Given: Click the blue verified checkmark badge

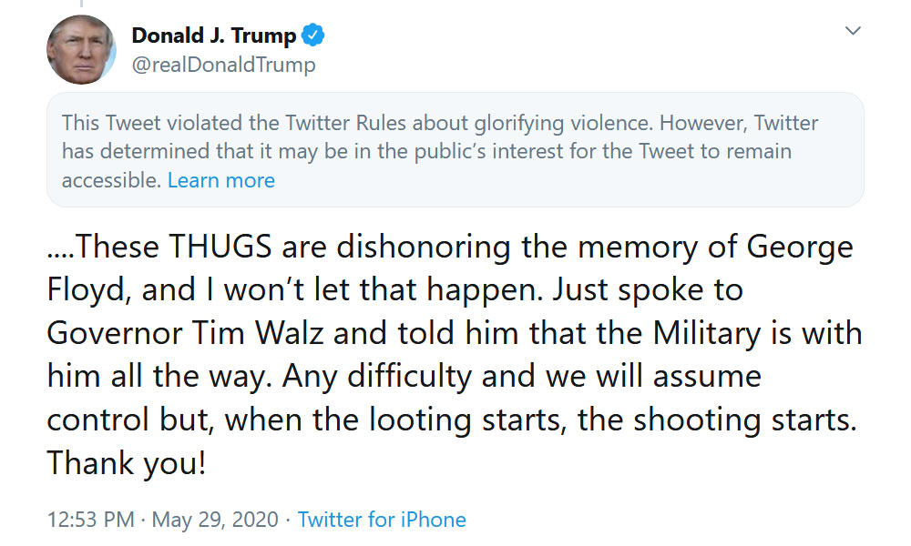Looking at the screenshot, I should tap(313, 35).
